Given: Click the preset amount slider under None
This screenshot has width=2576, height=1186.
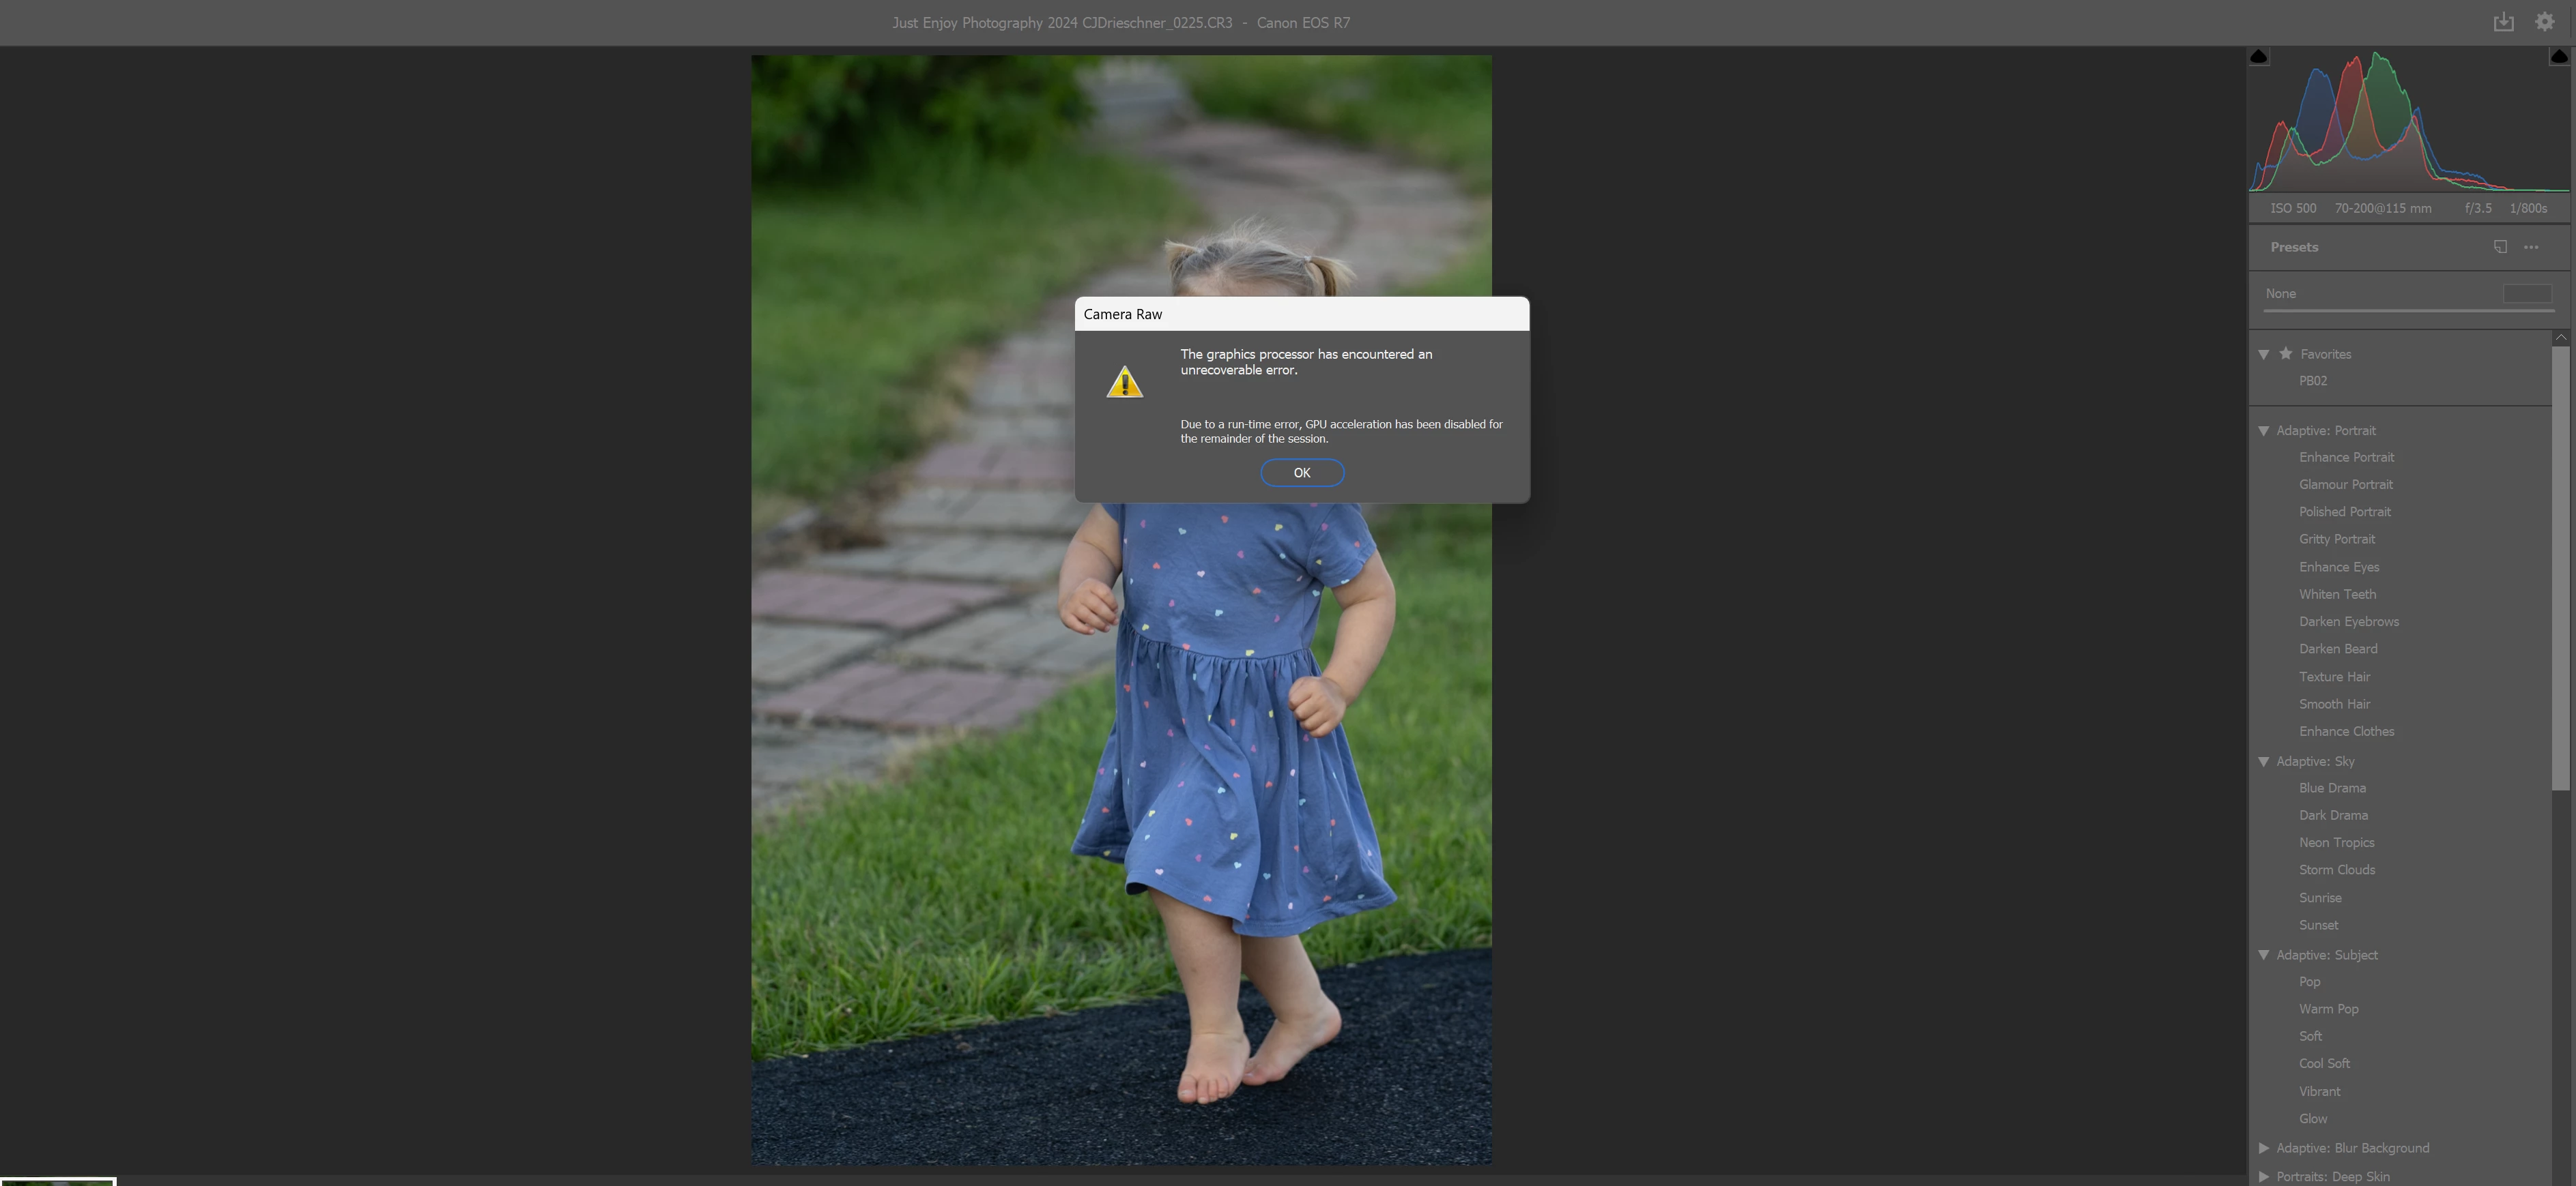Looking at the screenshot, I should 2408,311.
